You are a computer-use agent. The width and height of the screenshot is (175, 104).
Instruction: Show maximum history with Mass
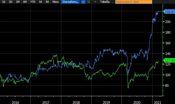pyautogui.click(x=55, y=2)
